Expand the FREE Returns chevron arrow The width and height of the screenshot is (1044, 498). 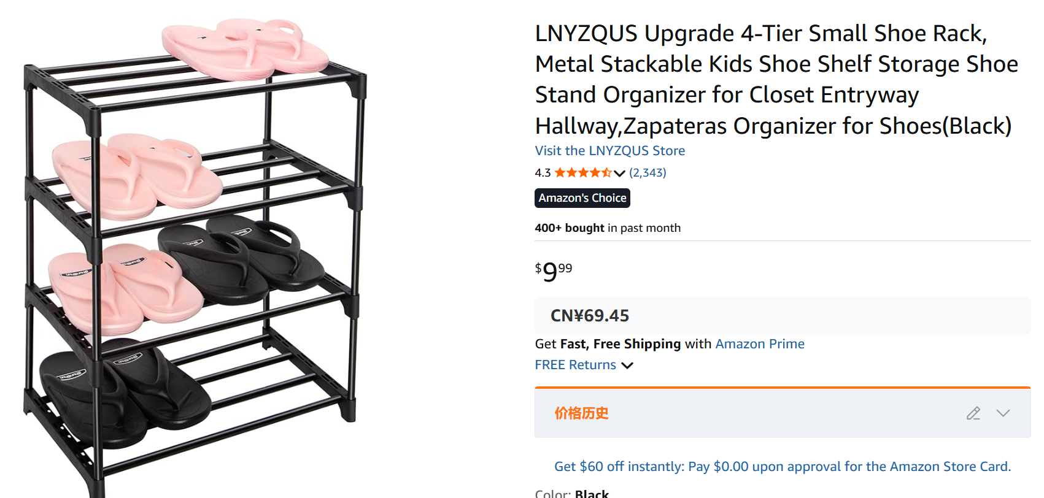[x=627, y=366]
